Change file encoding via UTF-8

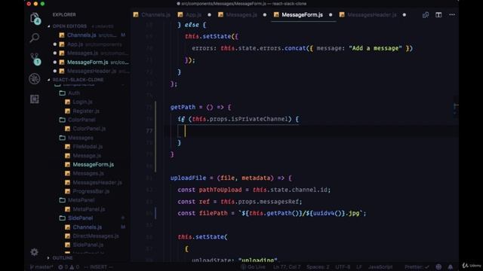tap(343, 267)
